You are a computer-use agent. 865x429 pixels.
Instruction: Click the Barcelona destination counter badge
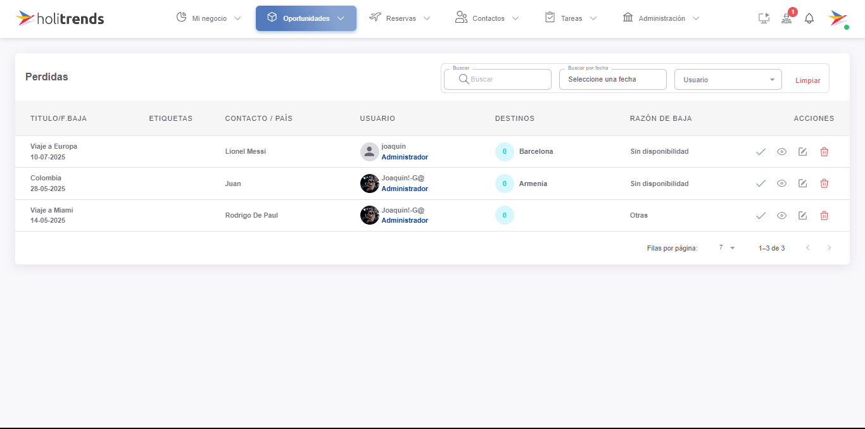(505, 152)
